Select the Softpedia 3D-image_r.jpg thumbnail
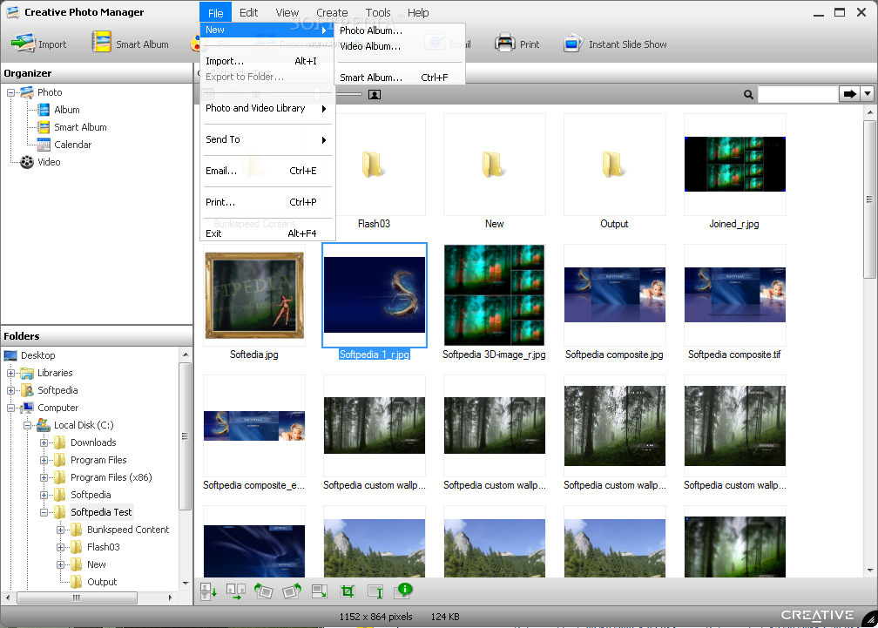Image resolution: width=878 pixels, height=628 pixels. pyautogui.click(x=495, y=295)
